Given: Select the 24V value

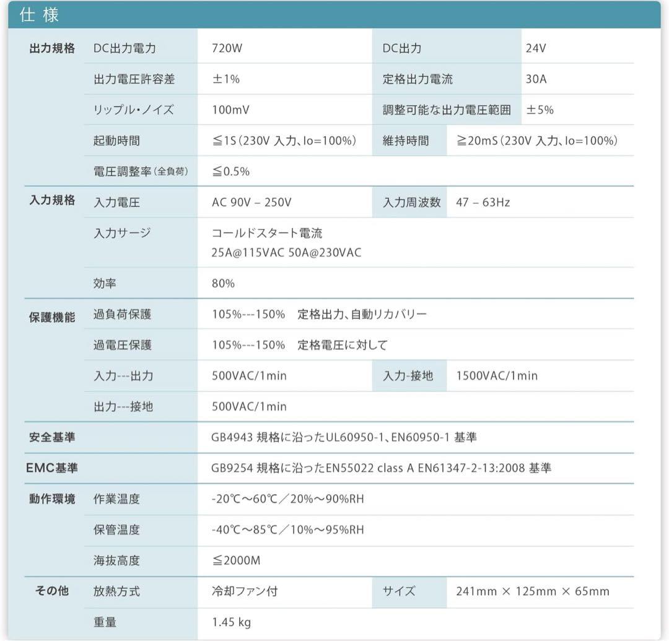Looking at the screenshot, I should click(536, 47).
